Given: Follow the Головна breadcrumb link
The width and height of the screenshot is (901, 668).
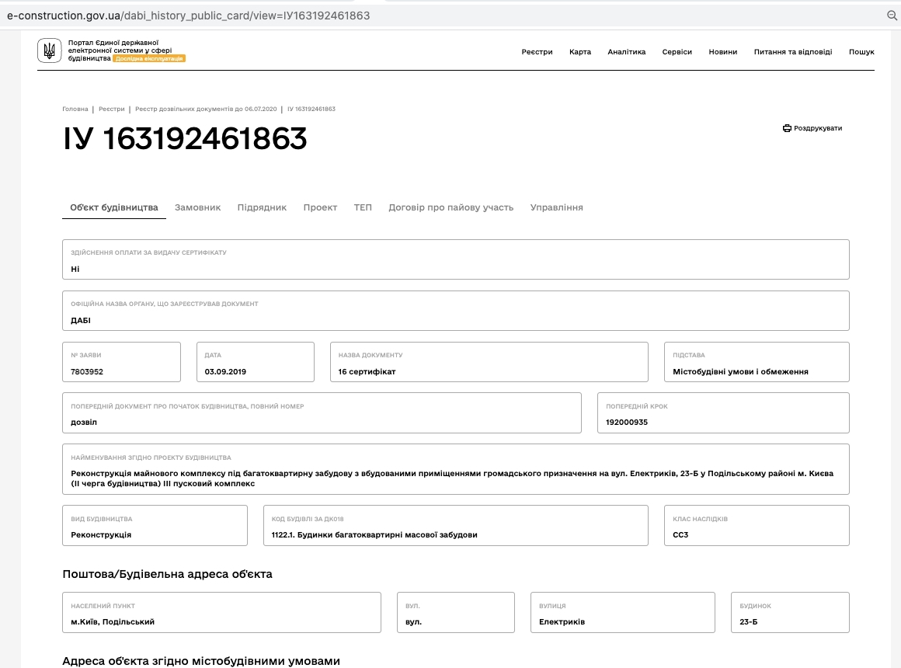Looking at the screenshot, I should (x=75, y=109).
